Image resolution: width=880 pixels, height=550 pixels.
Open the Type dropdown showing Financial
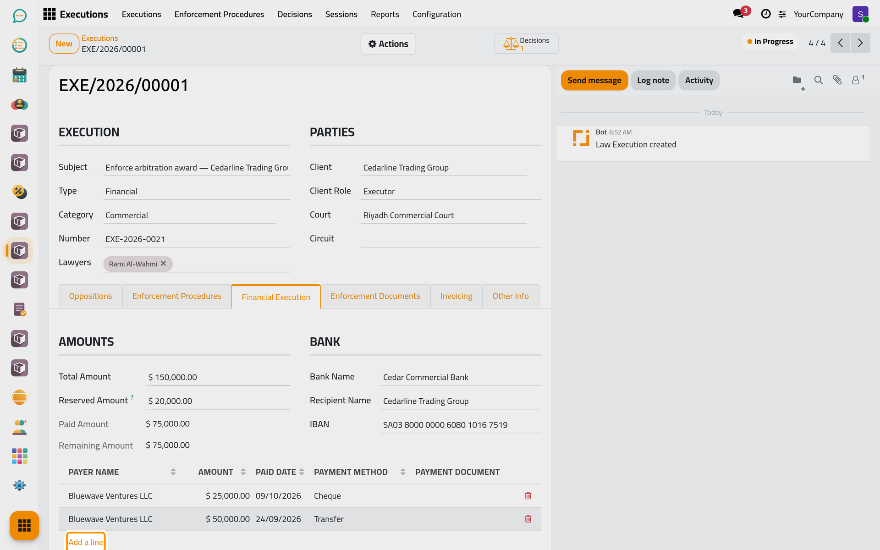click(197, 192)
